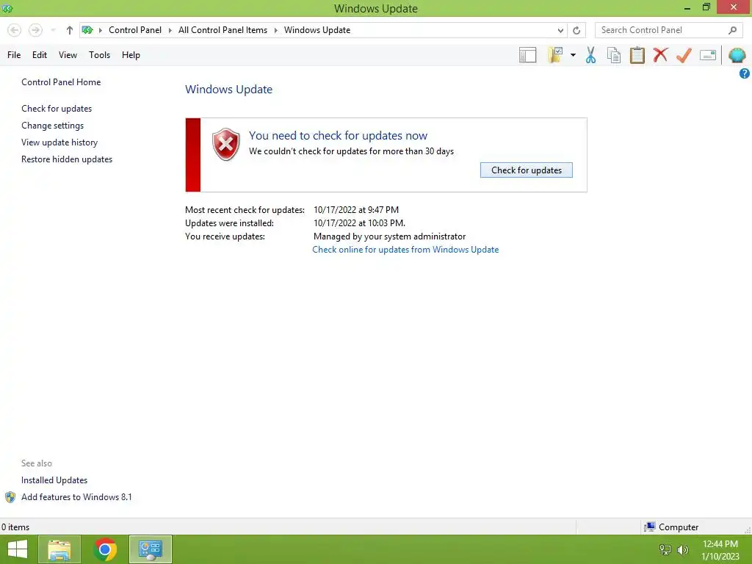Expand the chevron before Control Panel breadcrumb

click(x=100, y=30)
